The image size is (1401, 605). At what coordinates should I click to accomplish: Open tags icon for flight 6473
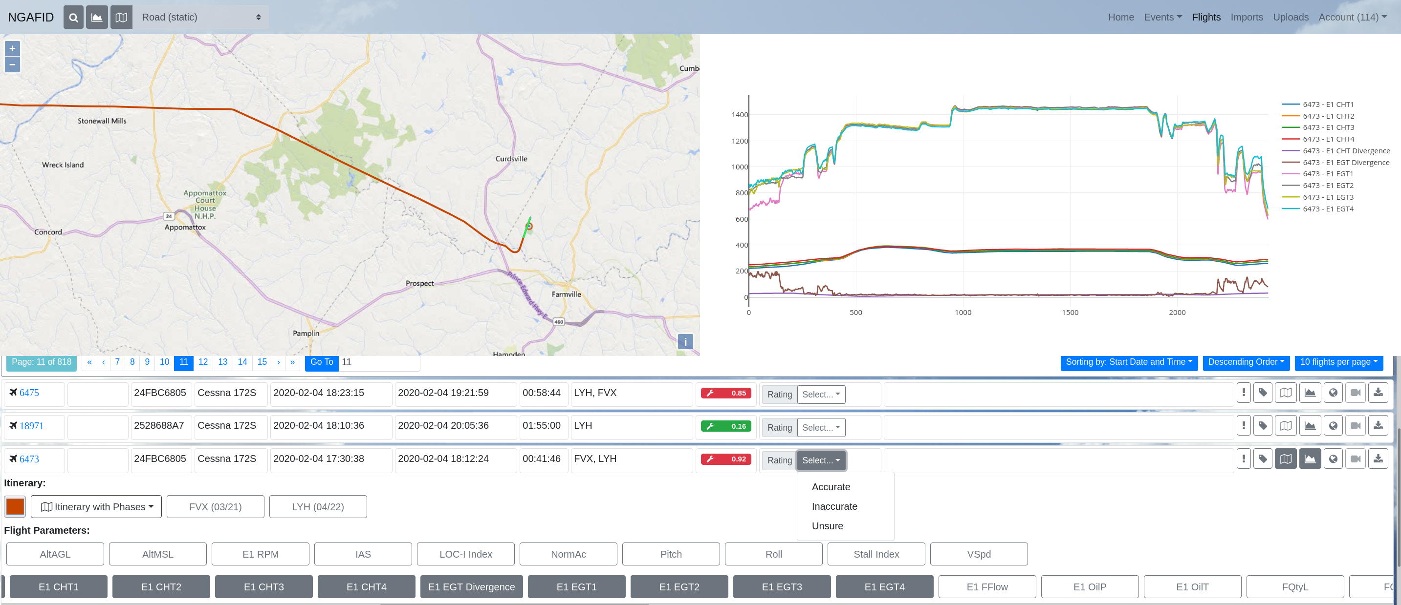1263,459
